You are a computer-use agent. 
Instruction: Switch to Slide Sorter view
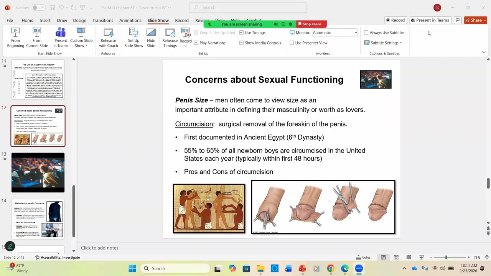[x=396, y=257]
